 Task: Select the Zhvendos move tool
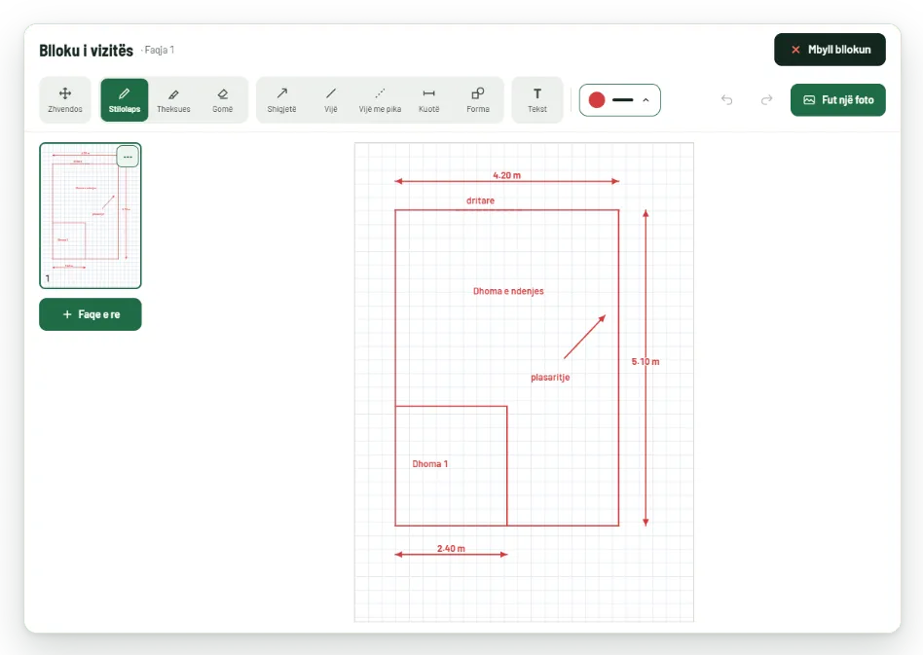65,100
